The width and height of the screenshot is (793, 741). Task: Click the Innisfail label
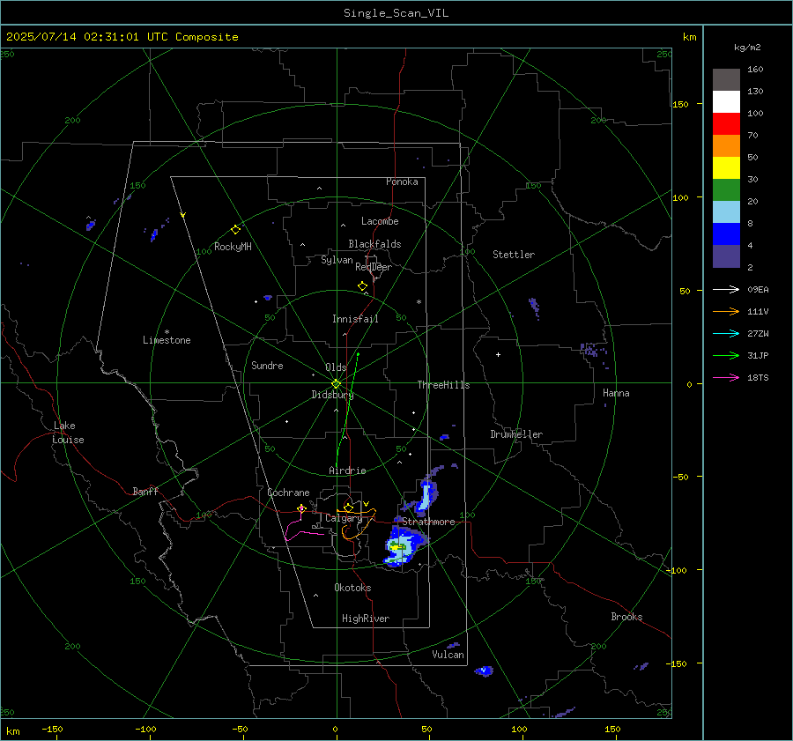[355, 319]
